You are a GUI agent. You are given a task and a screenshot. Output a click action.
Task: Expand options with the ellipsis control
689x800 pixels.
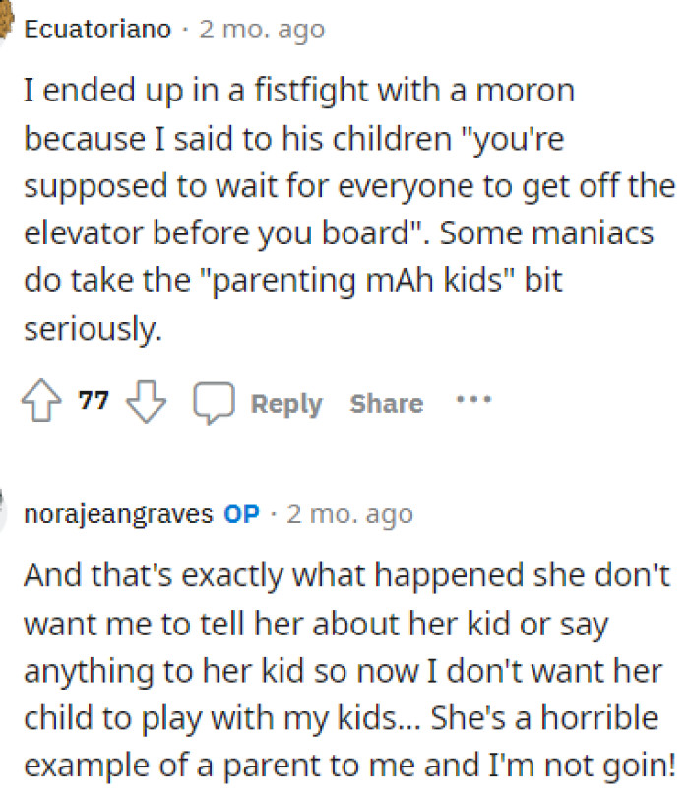[x=475, y=399]
